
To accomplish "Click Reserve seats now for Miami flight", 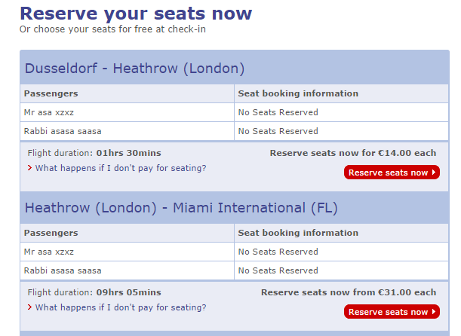I will pos(391,312).
